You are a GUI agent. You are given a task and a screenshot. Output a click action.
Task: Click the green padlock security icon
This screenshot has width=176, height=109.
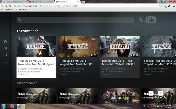pyautogui.click(x=15, y=6)
